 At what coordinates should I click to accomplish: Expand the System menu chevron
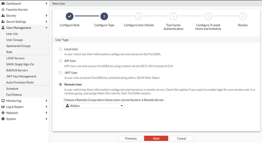[46, 119]
